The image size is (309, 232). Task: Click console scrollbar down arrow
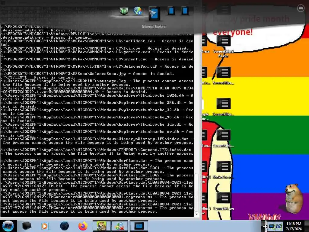click(196, 214)
